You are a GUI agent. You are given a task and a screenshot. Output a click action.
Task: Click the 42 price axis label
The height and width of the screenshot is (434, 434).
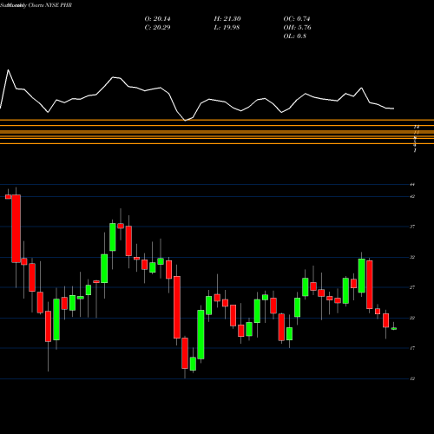pos(412,196)
